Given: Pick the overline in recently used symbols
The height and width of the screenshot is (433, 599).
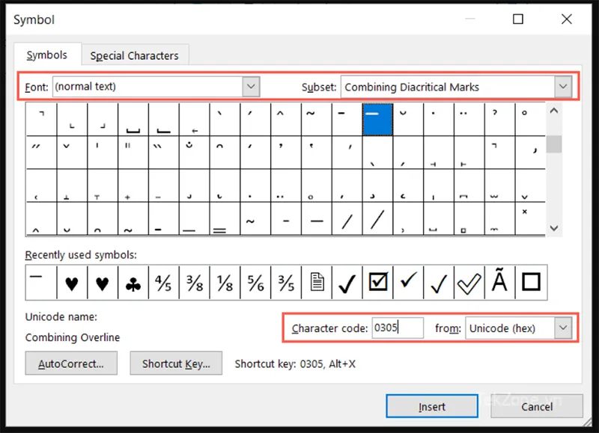Looking at the screenshot, I should coord(41,283).
